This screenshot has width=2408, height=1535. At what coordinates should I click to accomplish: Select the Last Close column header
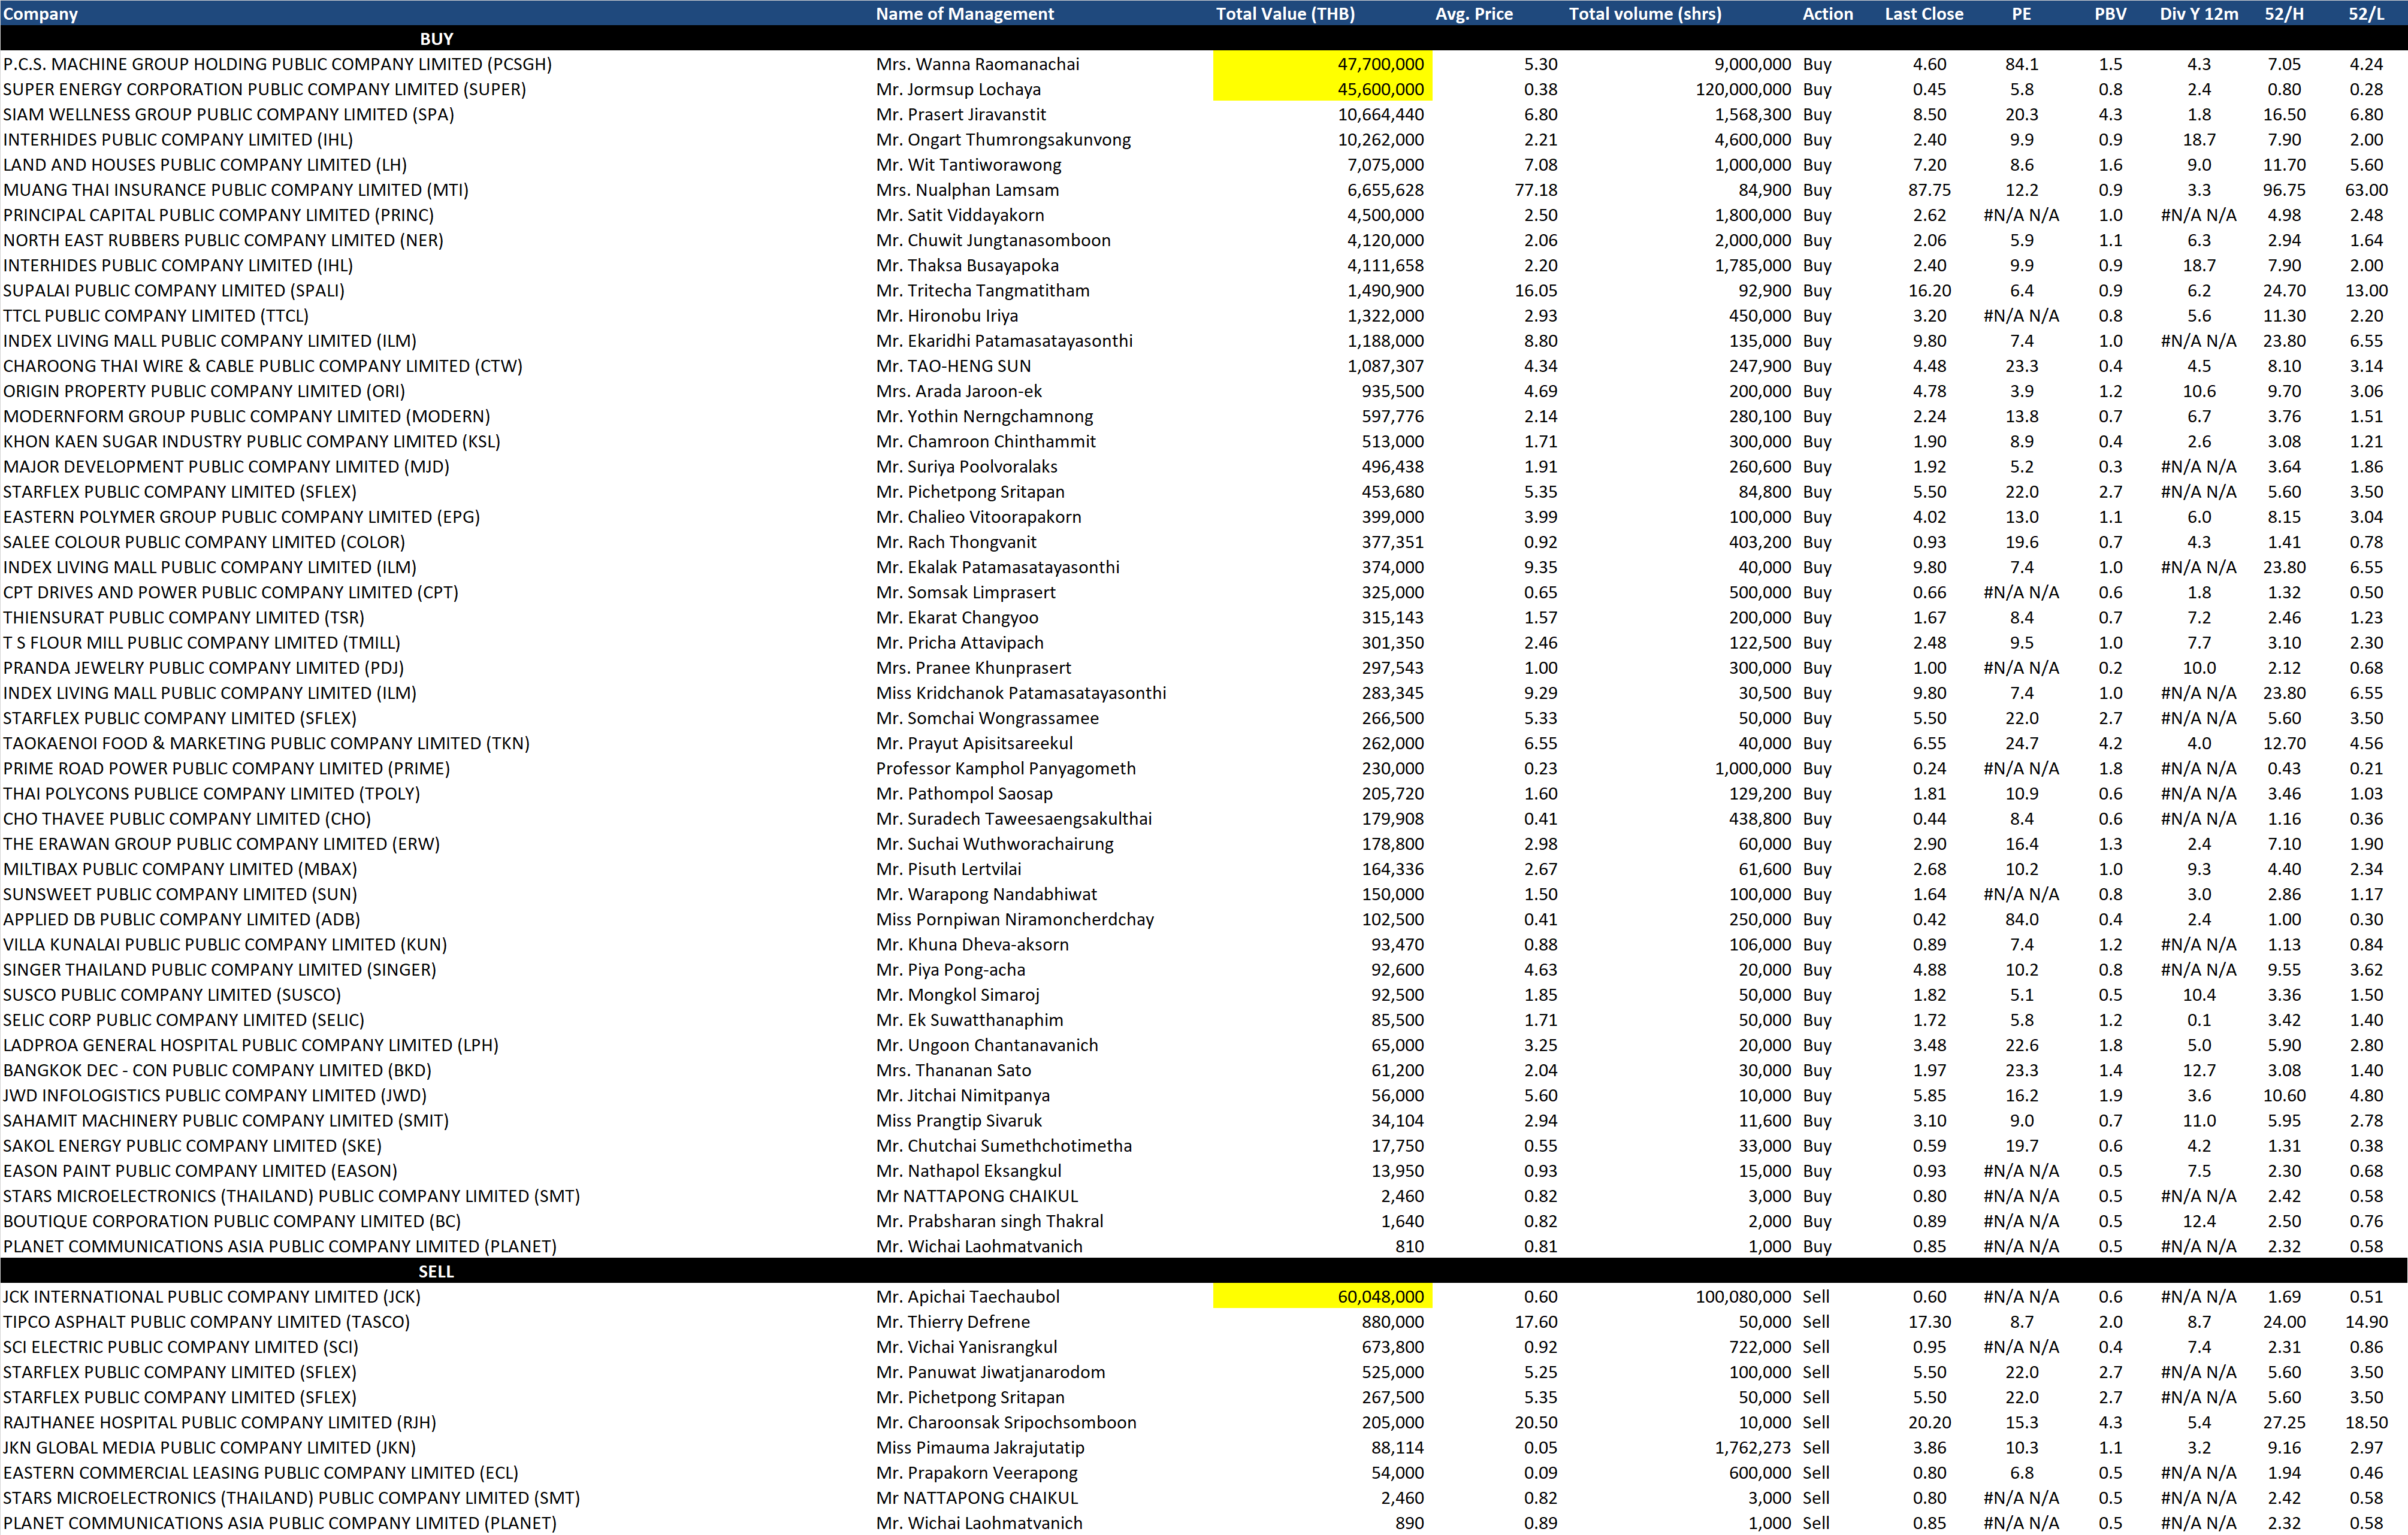1923,14
